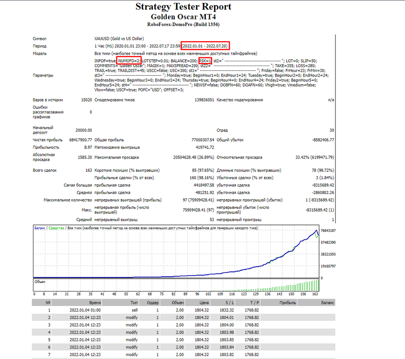Click 'sell' type in row 1
Image resolution: width=405 pixels, height=359 pixels.
(x=135, y=310)
